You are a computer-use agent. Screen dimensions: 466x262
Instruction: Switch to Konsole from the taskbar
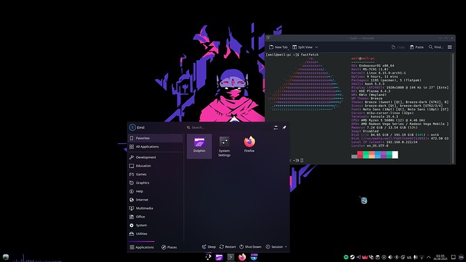click(230, 257)
